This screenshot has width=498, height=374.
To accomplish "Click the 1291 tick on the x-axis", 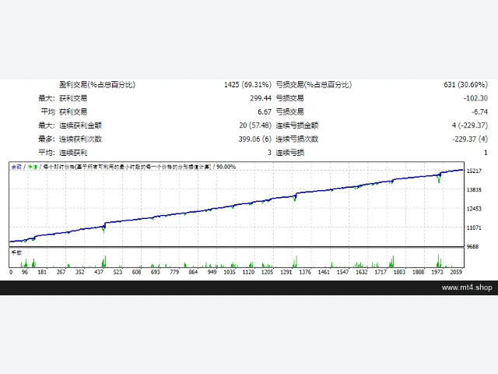I will (286, 272).
